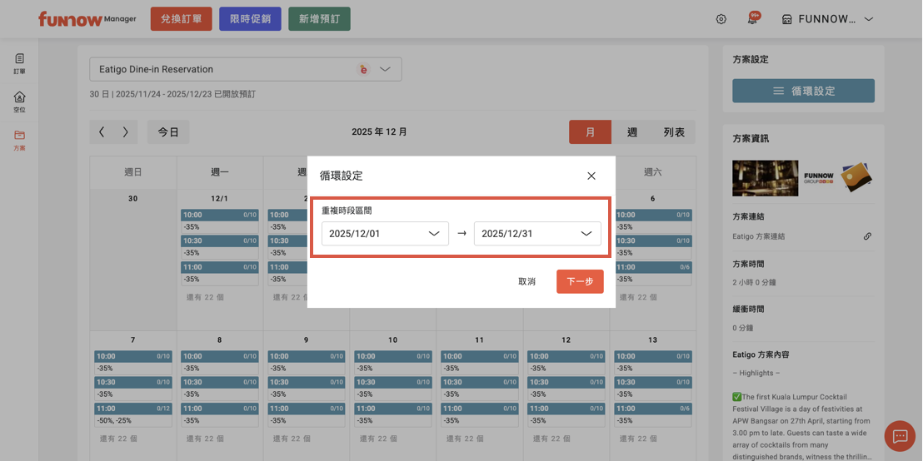The image size is (923, 461).
Task: Go to next month arrow
Action: click(126, 132)
